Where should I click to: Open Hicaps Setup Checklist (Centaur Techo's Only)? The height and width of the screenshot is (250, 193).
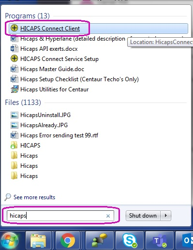(x=79, y=79)
